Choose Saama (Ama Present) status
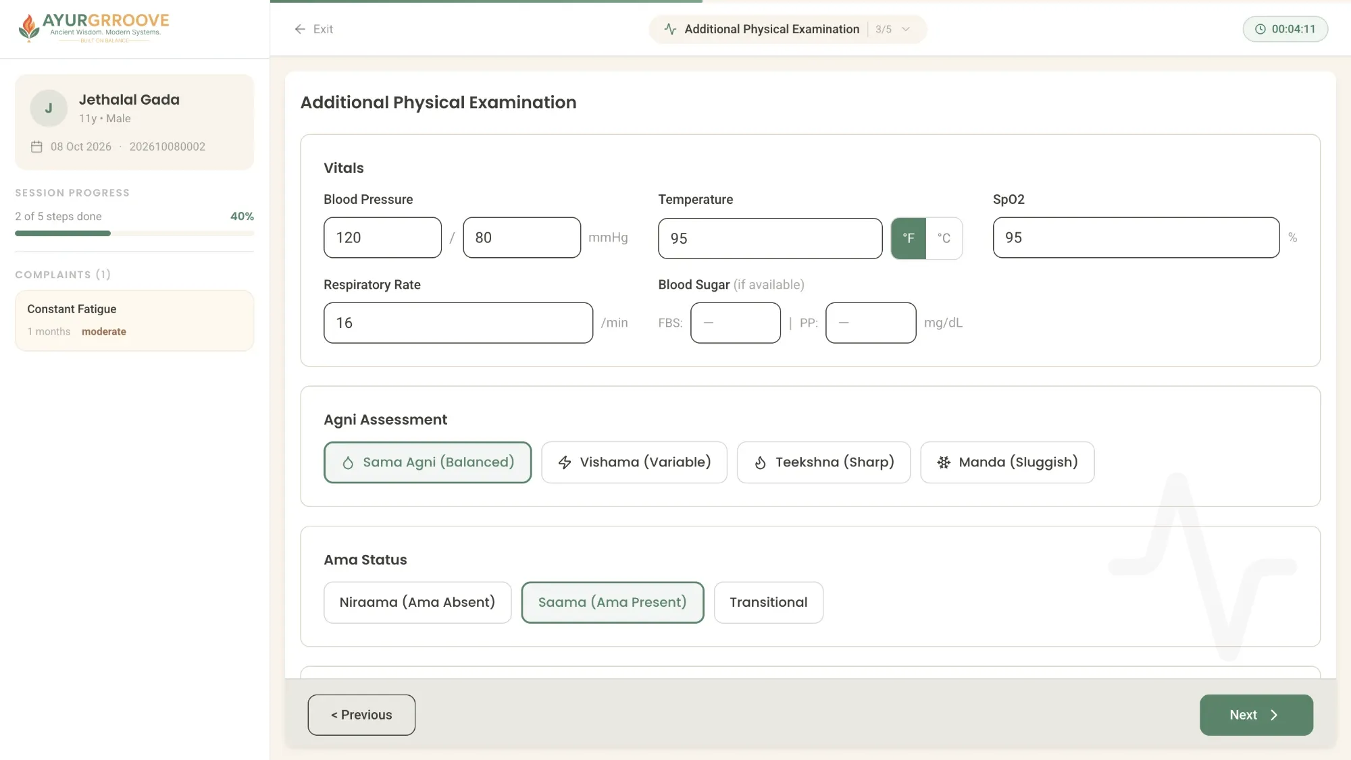 (613, 602)
